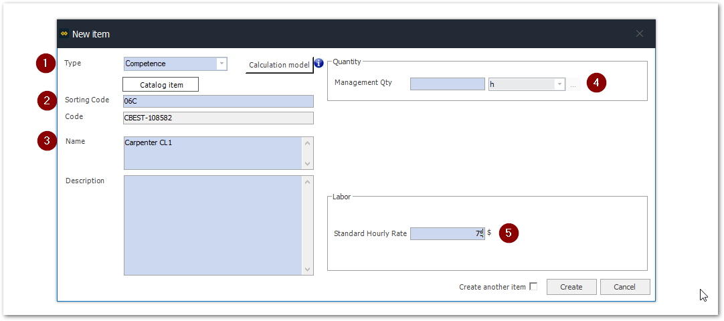
Task: Enable the Create another item checkbox
Action: pos(533,287)
